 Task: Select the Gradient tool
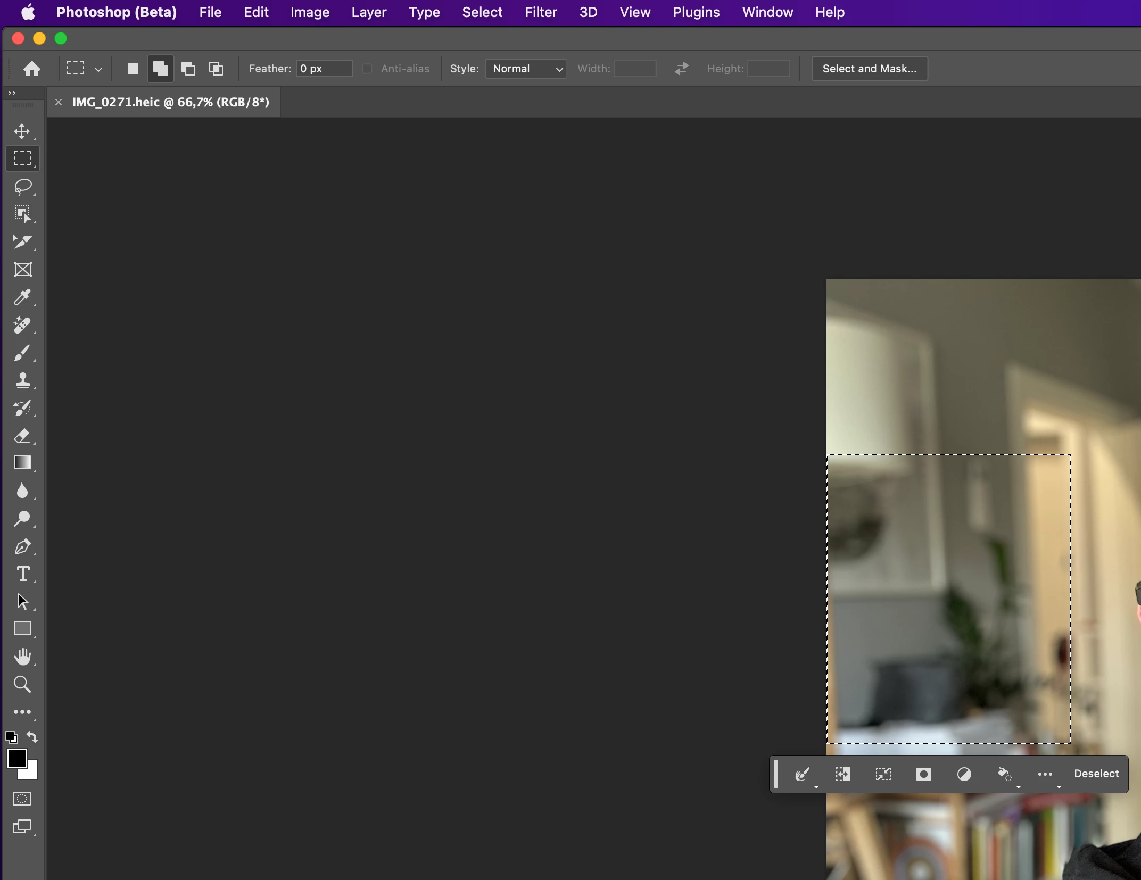22,463
